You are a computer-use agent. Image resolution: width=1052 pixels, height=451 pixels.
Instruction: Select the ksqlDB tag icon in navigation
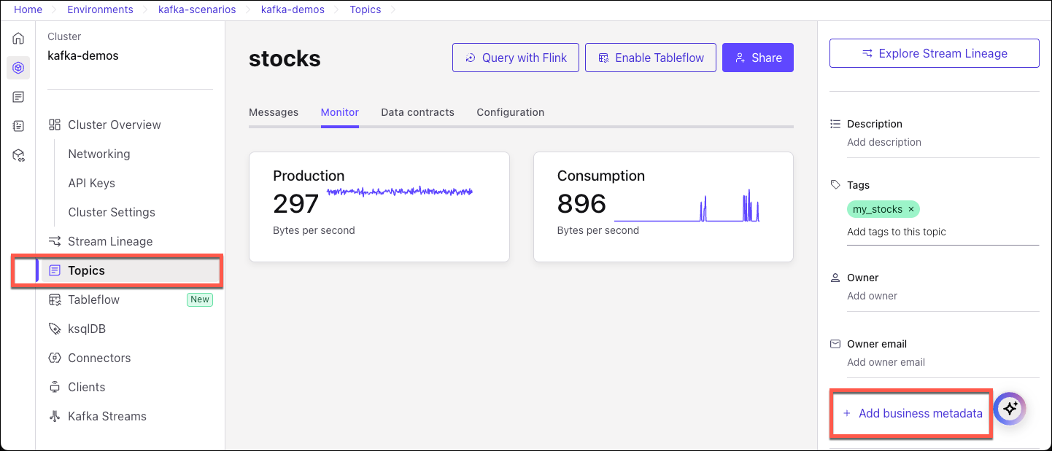point(55,329)
